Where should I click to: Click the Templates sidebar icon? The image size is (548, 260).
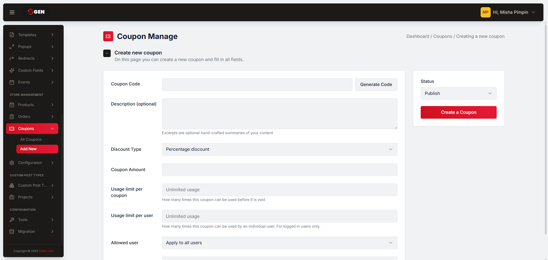12,35
